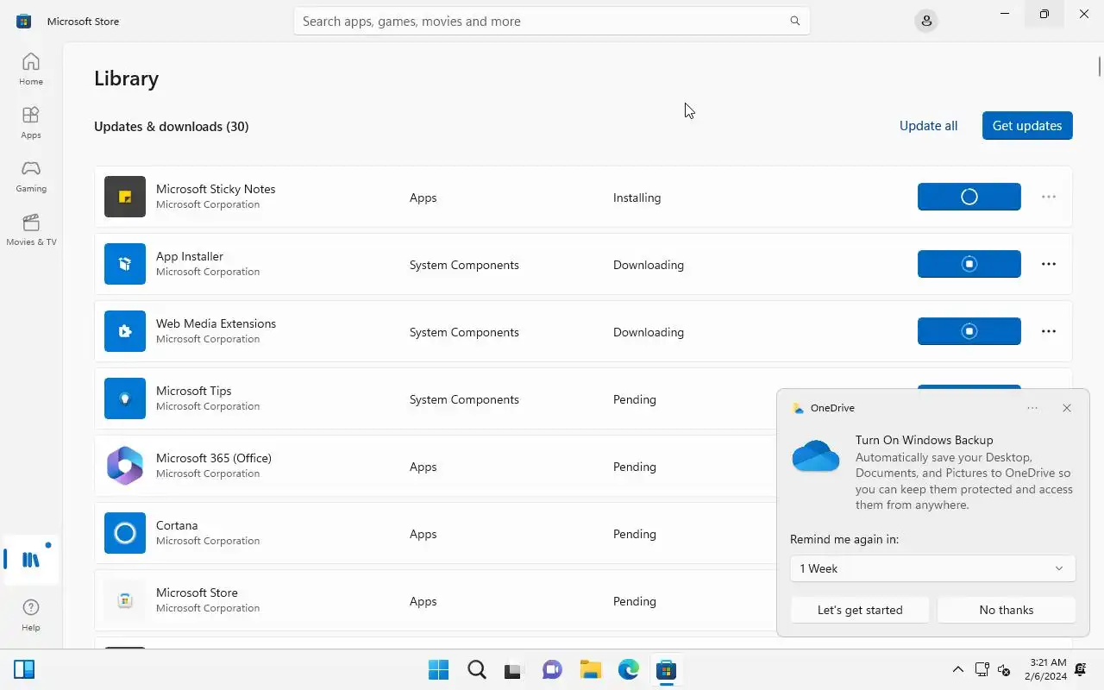The width and height of the screenshot is (1104, 690).
Task: Open Microsoft Edge from taskbar
Action: pyautogui.click(x=628, y=669)
